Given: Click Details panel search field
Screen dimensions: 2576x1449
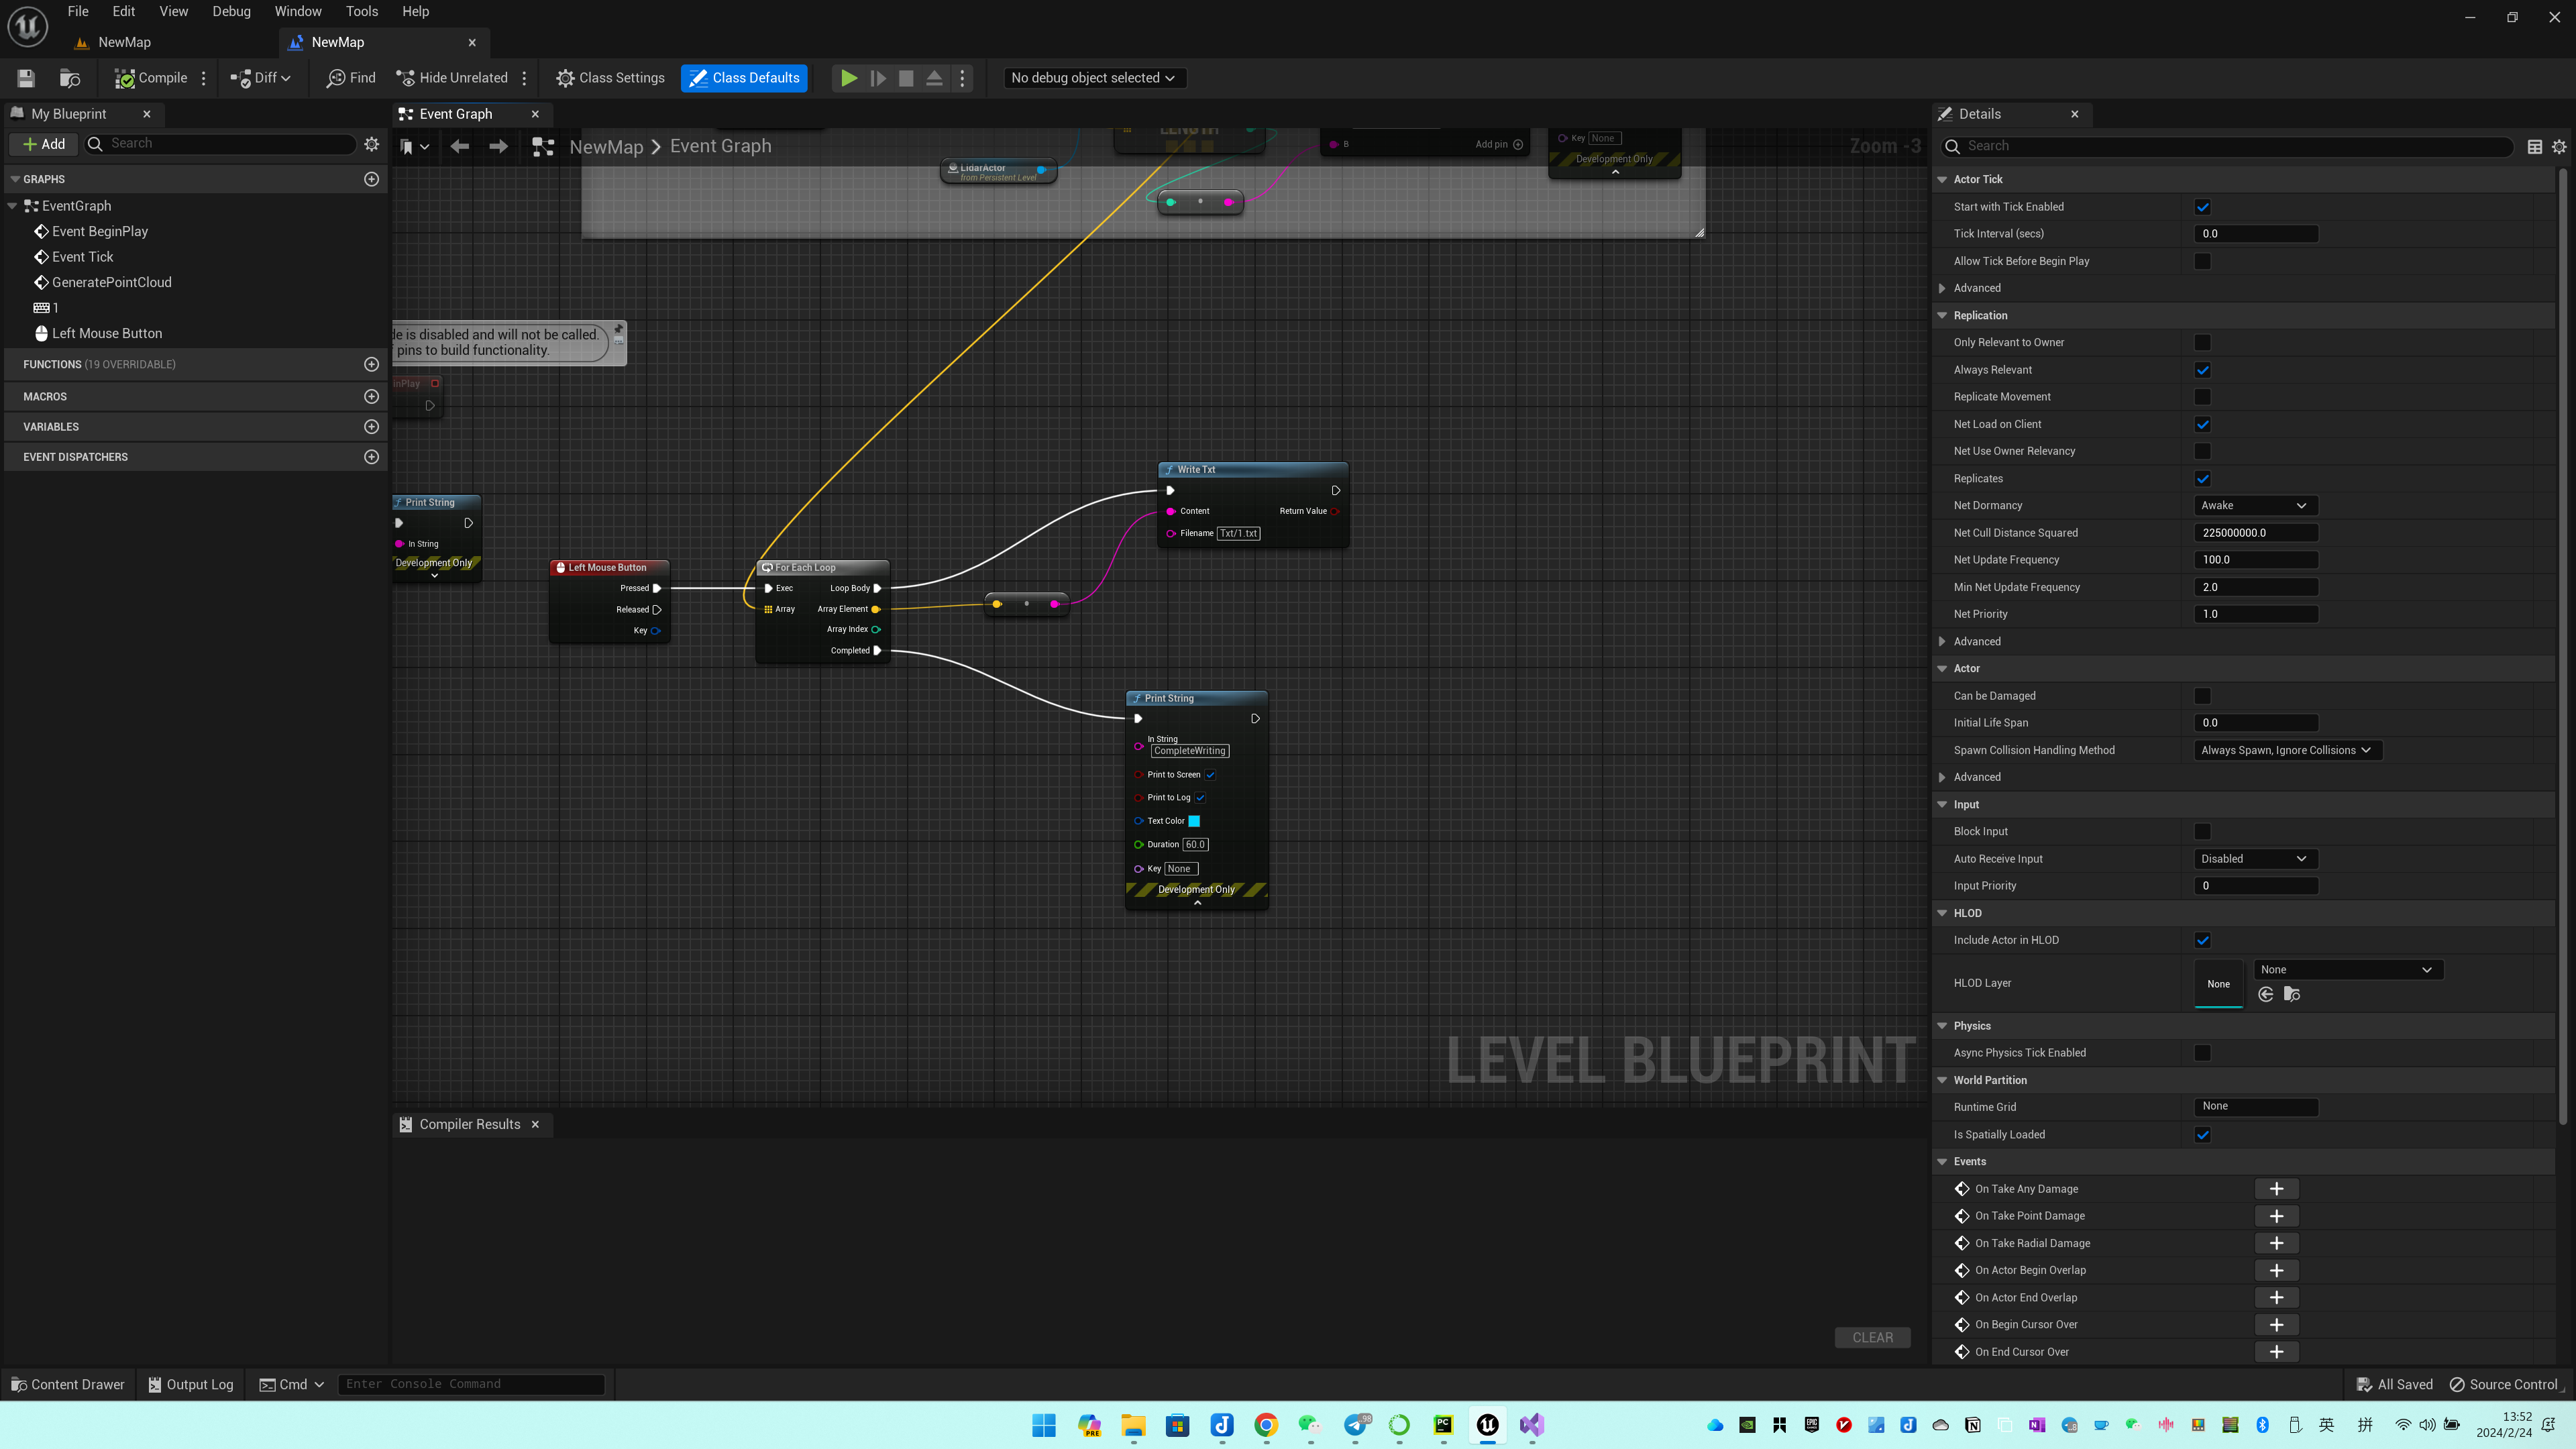Looking at the screenshot, I should [2226, 146].
